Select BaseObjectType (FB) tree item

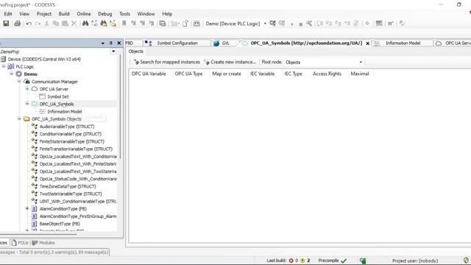coord(60,224)
